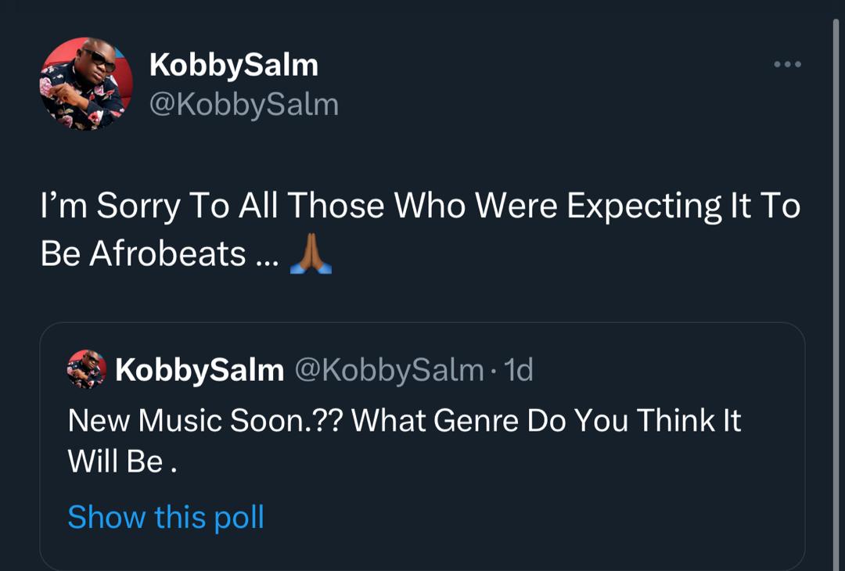Click the 1d timestamp on quoted tweet

519,370
